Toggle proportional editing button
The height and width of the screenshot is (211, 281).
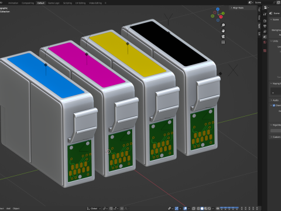(x=122, y=209)
